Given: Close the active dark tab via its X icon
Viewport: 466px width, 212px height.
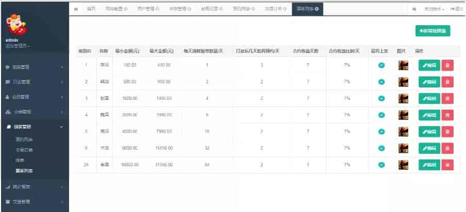Looking at the screenshot, I should tap(317, 9).
